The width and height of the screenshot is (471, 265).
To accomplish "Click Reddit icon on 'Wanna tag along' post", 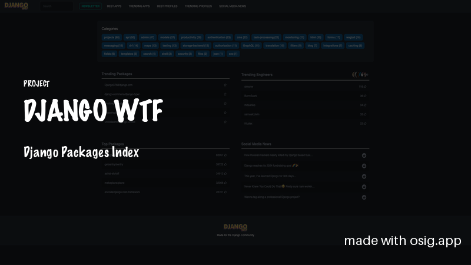I will click(x=364, y=197).
